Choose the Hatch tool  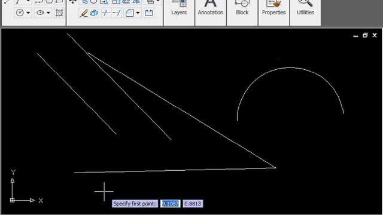pos(59,13)
